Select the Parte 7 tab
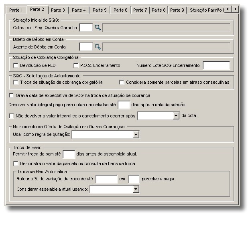Screen dimensions: 248x226 [140, 10]
